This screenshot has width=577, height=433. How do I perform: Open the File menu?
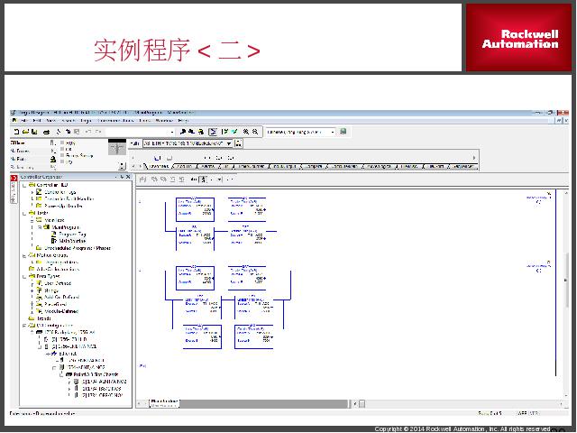click(24, 120)
